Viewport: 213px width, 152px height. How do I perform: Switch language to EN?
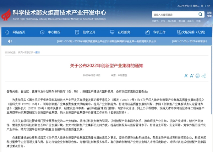(x=209, y=6)
